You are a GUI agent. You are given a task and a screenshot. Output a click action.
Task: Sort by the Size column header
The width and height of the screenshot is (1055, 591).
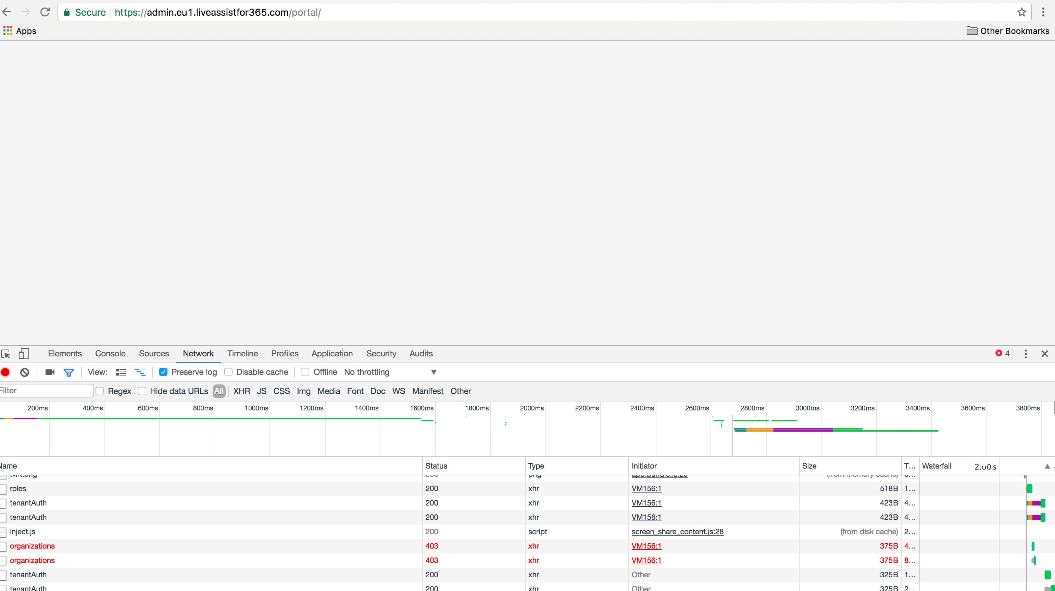[x=850, y=466]
